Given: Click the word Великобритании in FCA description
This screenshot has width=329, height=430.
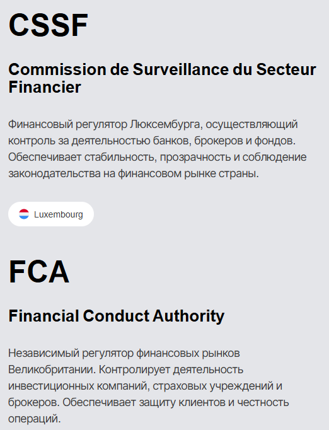Looking at the screenshot, I should [52, 369].
